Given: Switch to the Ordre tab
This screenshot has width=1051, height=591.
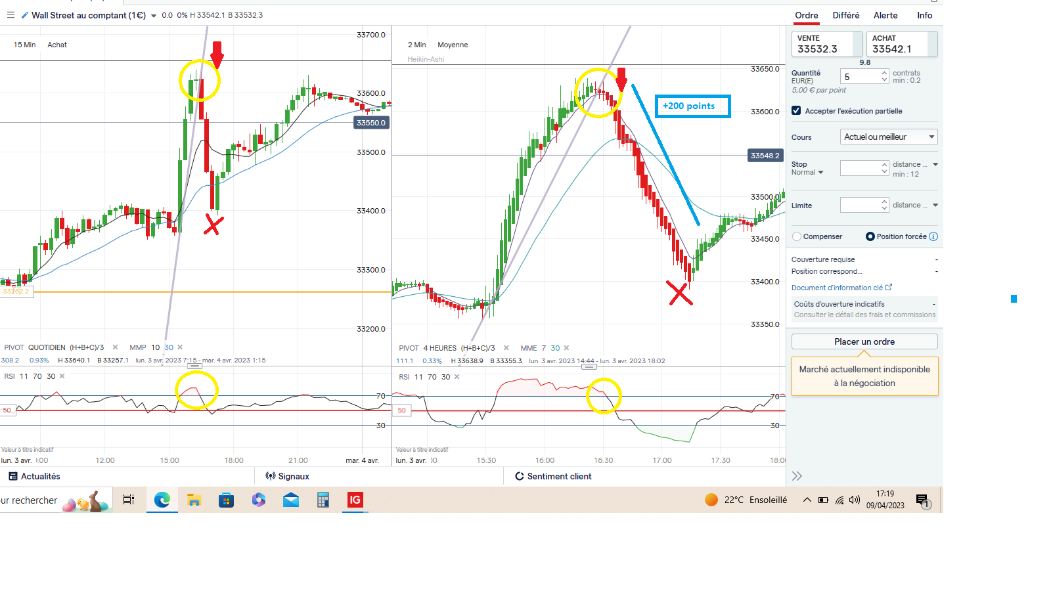Looking at the screenshot, I should click(807, 15).
